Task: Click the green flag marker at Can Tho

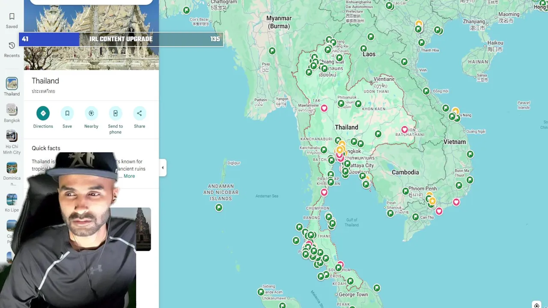Action: pyautogui.click(x=415, y=217)
